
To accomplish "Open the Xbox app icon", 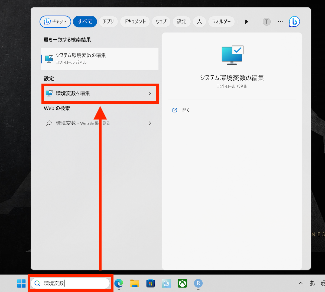I will click(183, 284).
